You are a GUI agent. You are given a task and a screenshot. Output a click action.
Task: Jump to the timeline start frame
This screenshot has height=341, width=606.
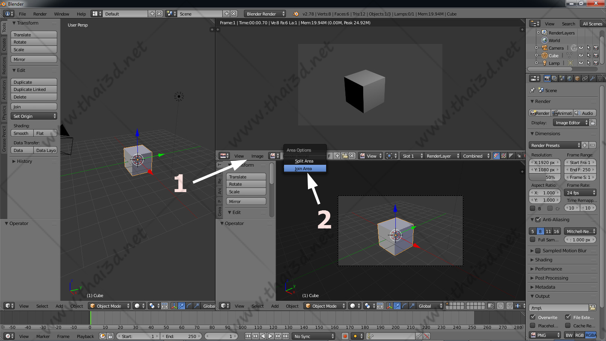pyautogui.click(x=248, y=336)
